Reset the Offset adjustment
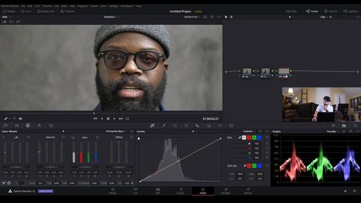 pyautogui.click(x=131, y=137)
